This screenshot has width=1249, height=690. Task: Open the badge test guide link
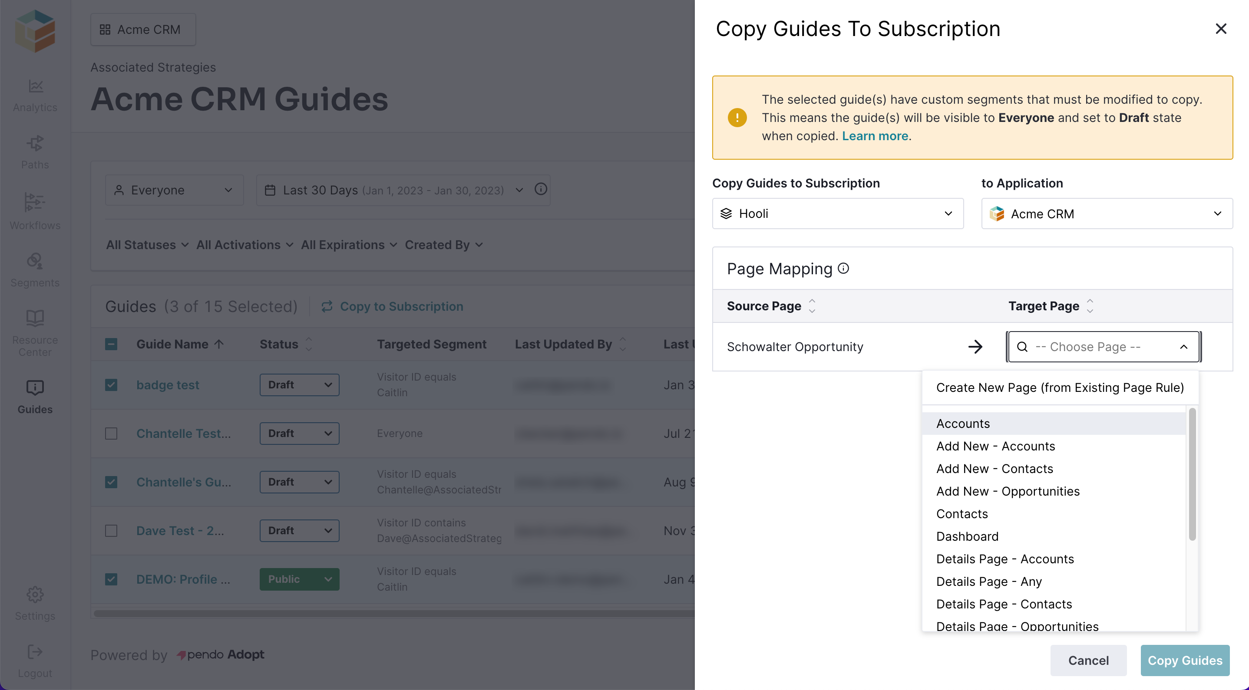[x=168, y=385]
